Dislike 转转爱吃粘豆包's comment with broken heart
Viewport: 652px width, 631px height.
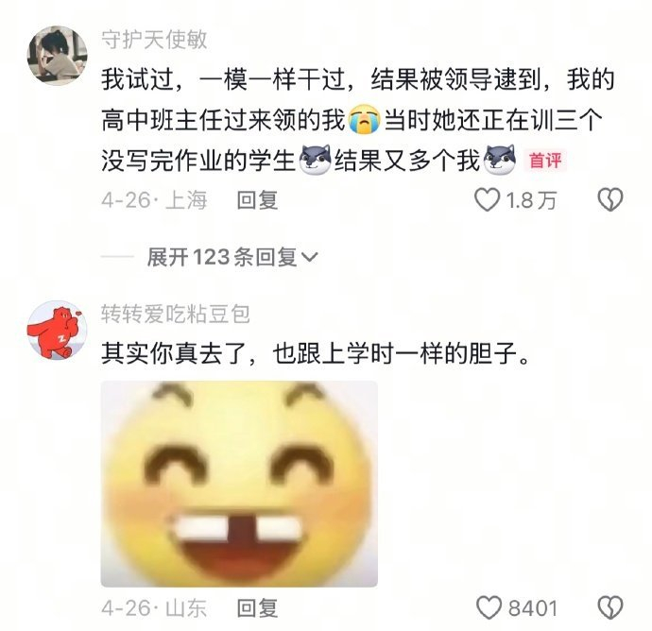610,607
